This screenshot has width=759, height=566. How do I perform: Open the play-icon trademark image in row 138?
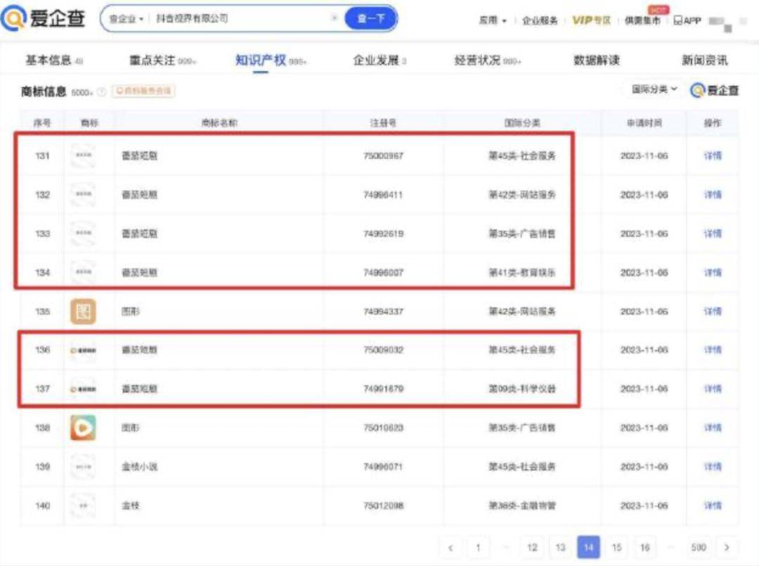pos(83,427)
